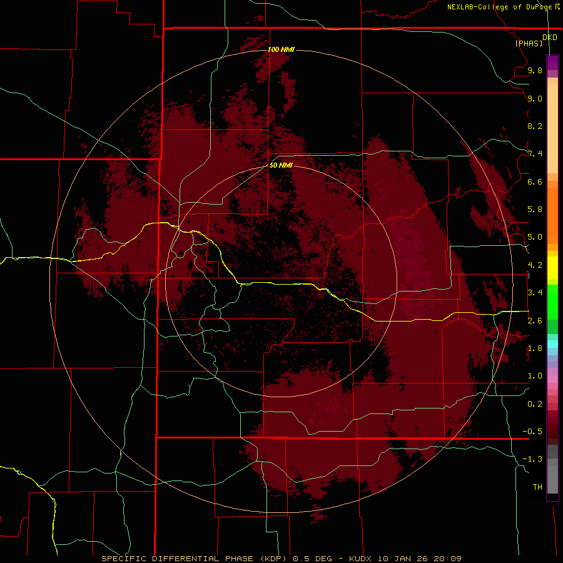Click the 8.2 value on color scale
This screenshot has width=563, height=563.
[535, 126]
